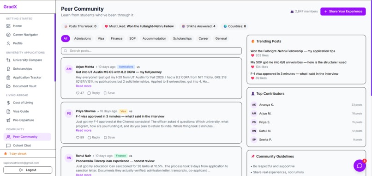Click the Shikha Answered stat chip

click(x=198, y=26)
